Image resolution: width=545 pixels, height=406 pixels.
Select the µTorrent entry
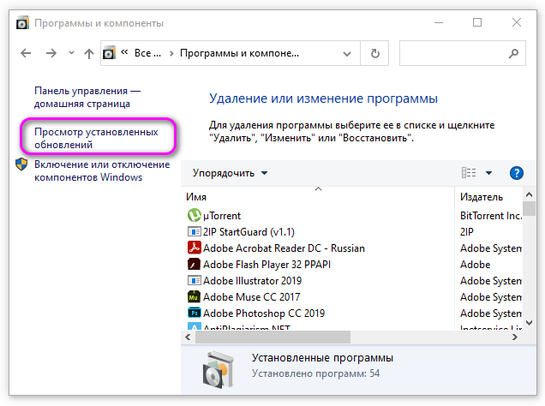coord(222,216)
